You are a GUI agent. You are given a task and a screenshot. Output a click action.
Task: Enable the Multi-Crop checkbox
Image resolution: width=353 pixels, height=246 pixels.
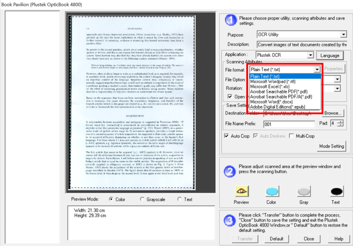click(x=292, y=136)
